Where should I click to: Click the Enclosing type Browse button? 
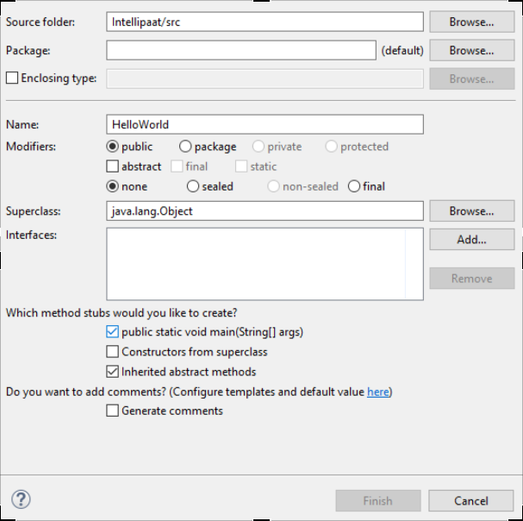471,78
